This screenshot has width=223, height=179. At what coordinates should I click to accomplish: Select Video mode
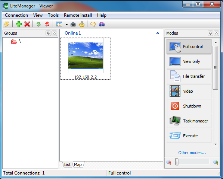tap(189, 91)
